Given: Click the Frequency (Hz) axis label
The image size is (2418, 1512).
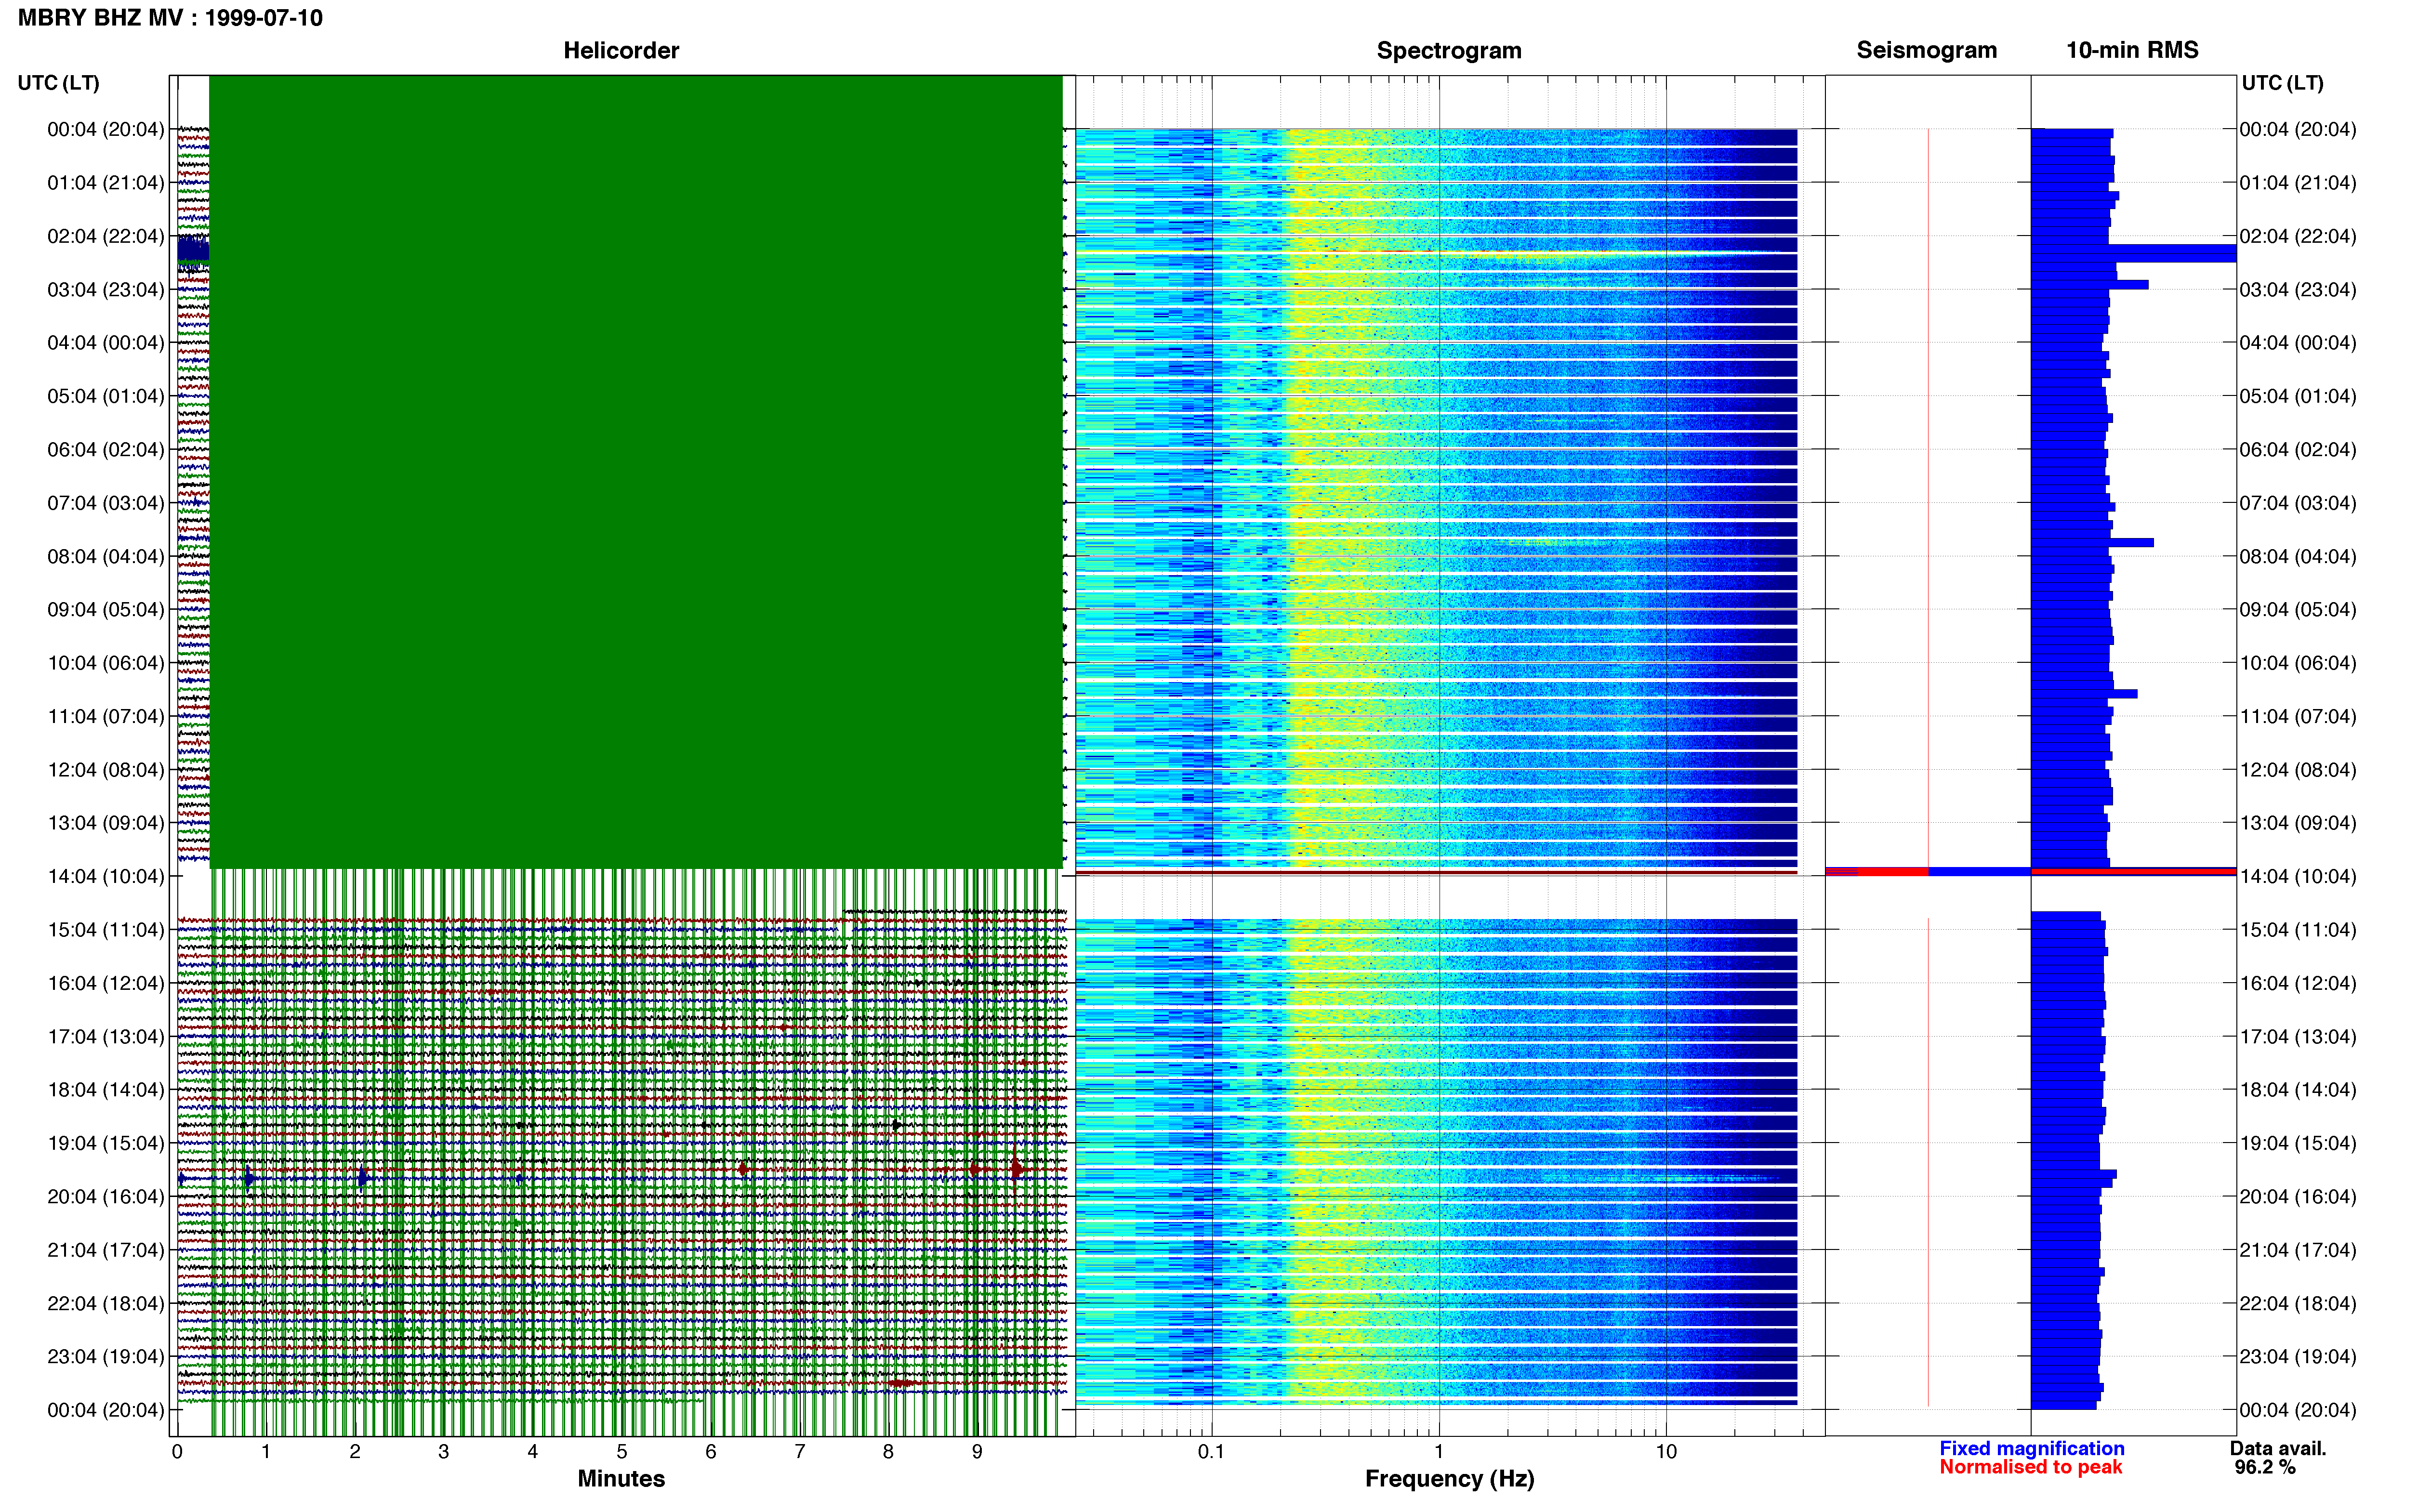Looking at the screenshot, I should [1449, 1478].
